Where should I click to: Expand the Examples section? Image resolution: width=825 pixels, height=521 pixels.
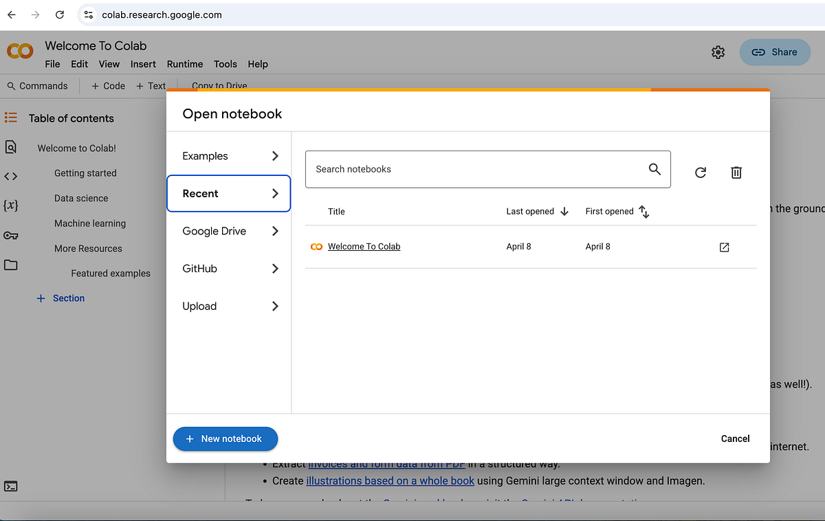(228, 156)
